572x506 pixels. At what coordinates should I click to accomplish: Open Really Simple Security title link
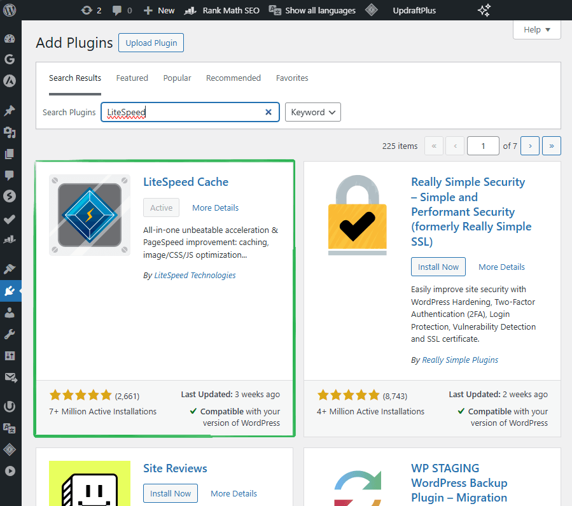[471, 211]
